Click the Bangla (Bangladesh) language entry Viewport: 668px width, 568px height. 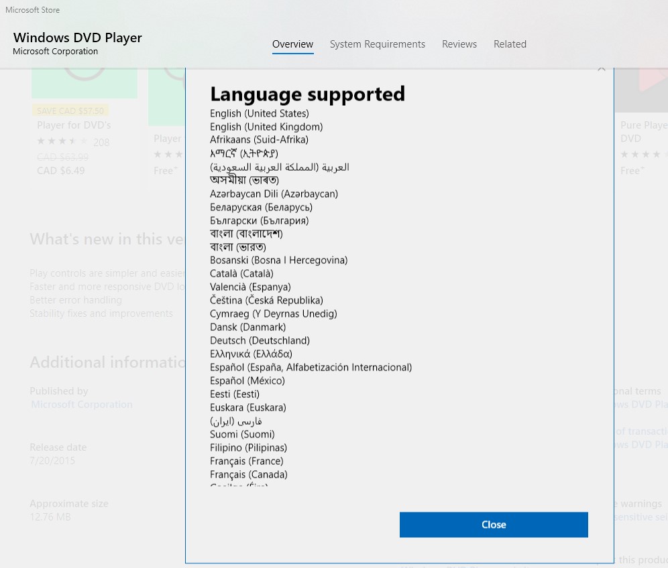coord(246,234)
